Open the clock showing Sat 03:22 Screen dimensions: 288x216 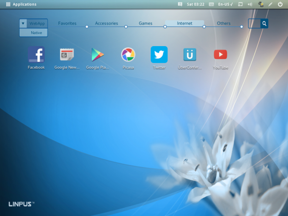point(195,4)
